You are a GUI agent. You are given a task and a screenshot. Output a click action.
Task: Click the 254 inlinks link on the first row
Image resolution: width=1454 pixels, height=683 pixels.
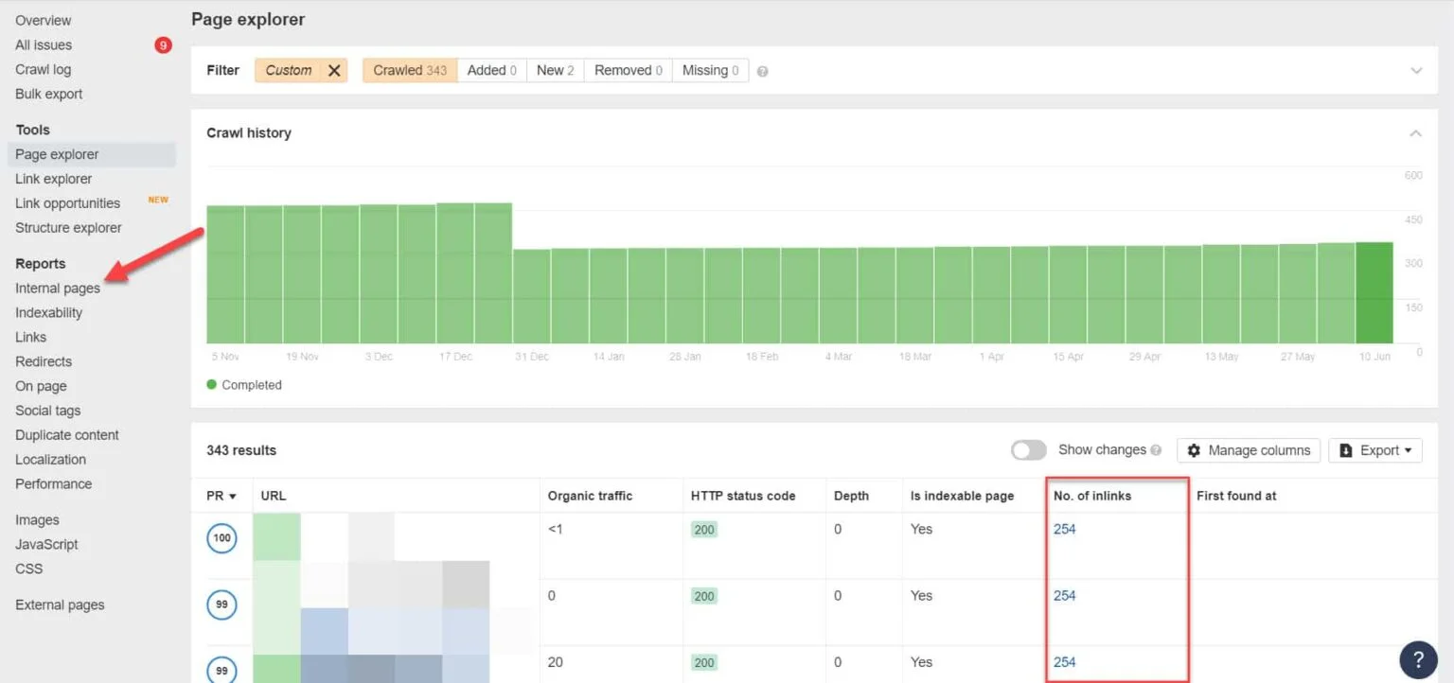pyautogui.click(x=1064, y=529)
